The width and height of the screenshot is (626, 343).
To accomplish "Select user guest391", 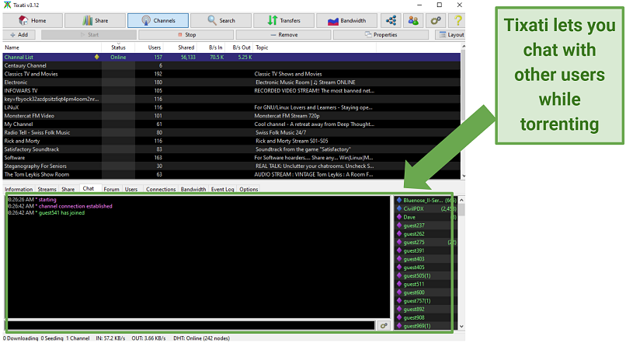I will click(426, 250).
